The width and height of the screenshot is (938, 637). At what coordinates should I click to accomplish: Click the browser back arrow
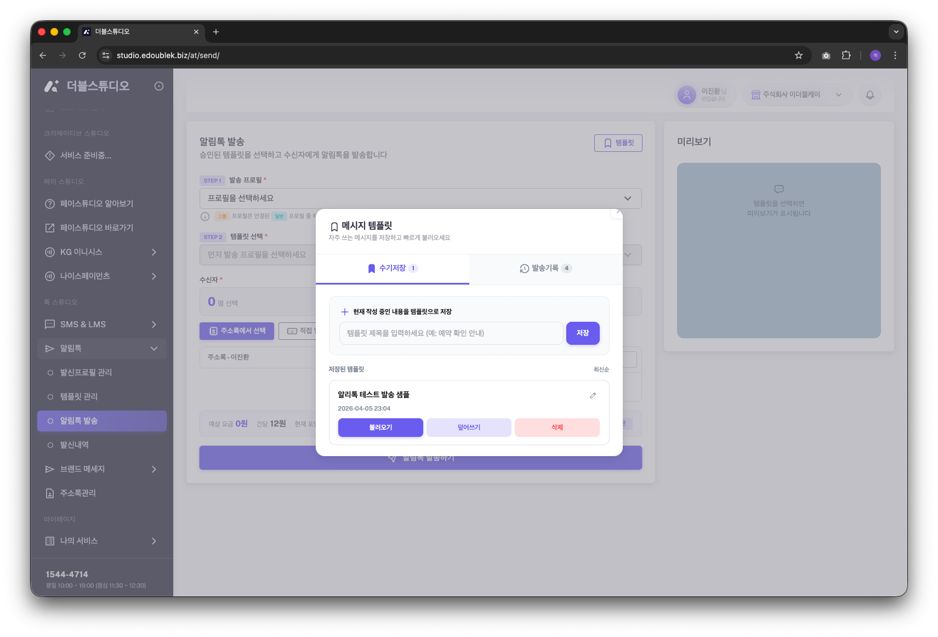click(x=43, y=55)
